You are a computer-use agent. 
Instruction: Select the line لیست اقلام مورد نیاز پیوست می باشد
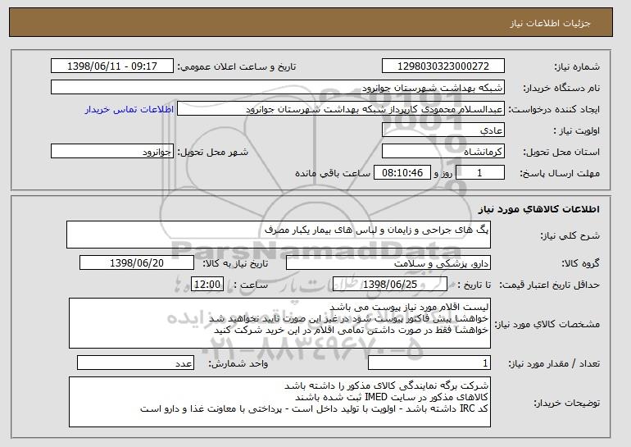pyautogui.click(x=409, y=307)
